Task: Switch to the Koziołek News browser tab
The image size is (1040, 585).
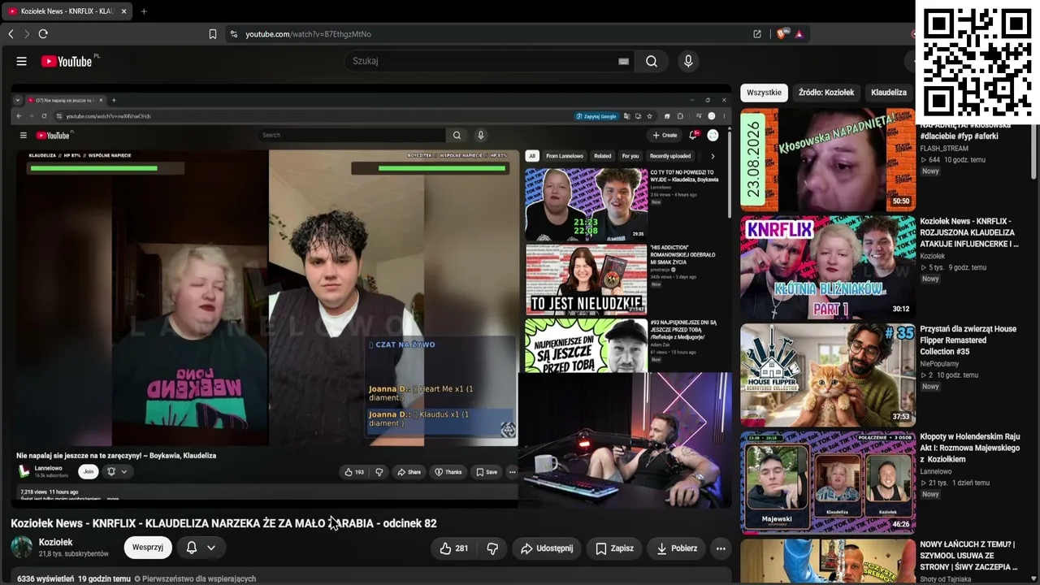Action: 67,11
